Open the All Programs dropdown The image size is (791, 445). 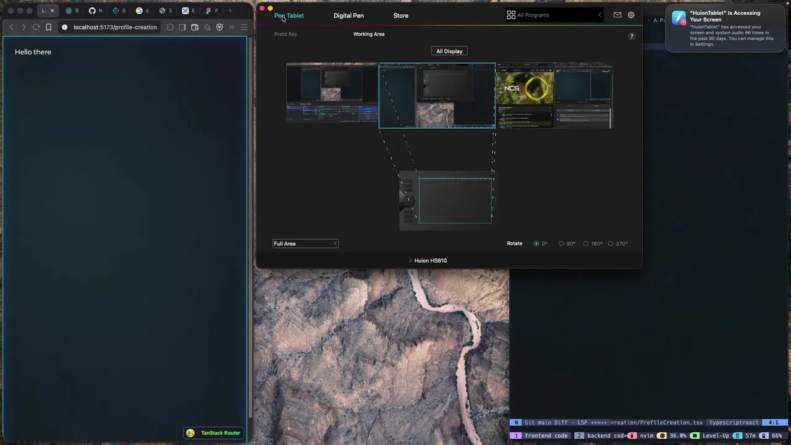(x=554, y=15)
